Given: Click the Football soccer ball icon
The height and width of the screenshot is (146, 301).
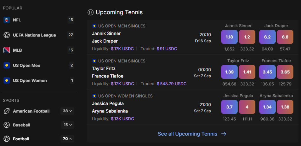Looking at the screenshot, I should [7, 139].
